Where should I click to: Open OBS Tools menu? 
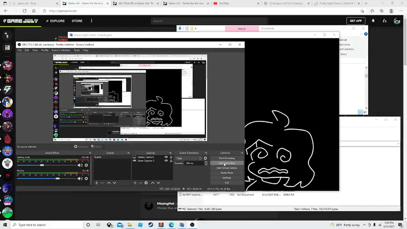coord(76,50)
